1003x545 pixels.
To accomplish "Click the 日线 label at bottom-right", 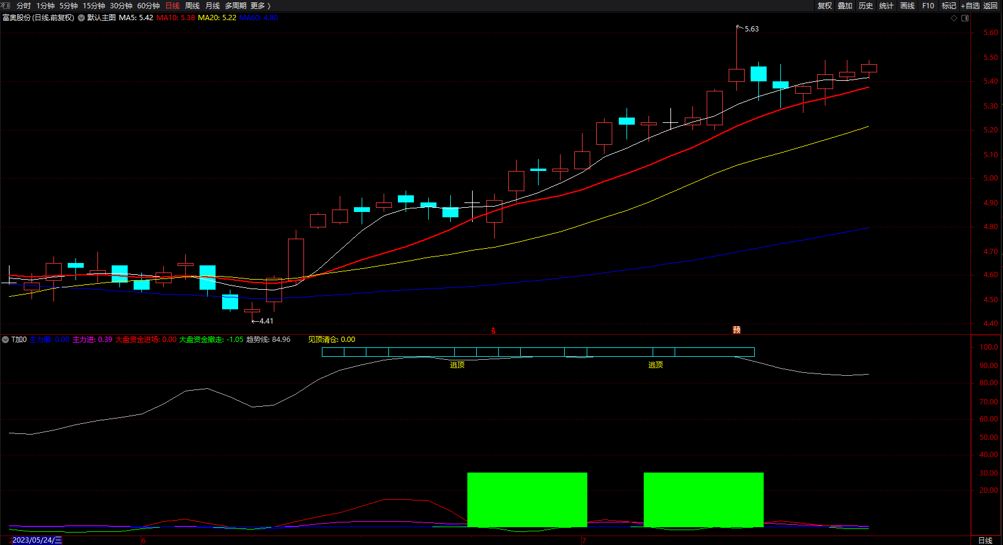I will (985, 540).
